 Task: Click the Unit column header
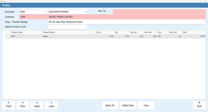pos(163,32)
